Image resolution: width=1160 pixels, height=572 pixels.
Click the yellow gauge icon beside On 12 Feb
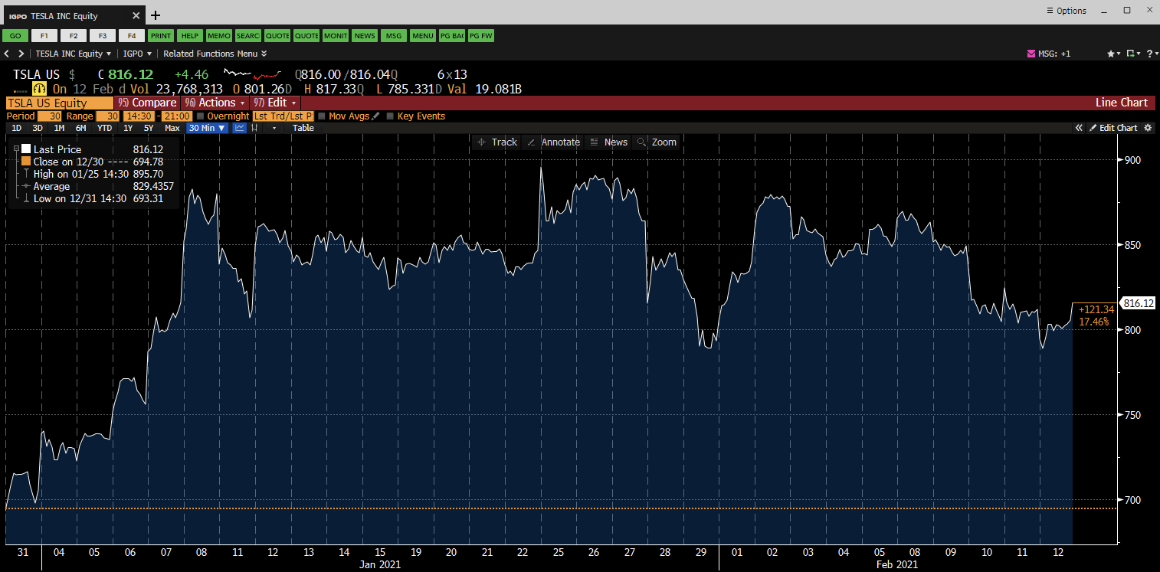[39, 89]
